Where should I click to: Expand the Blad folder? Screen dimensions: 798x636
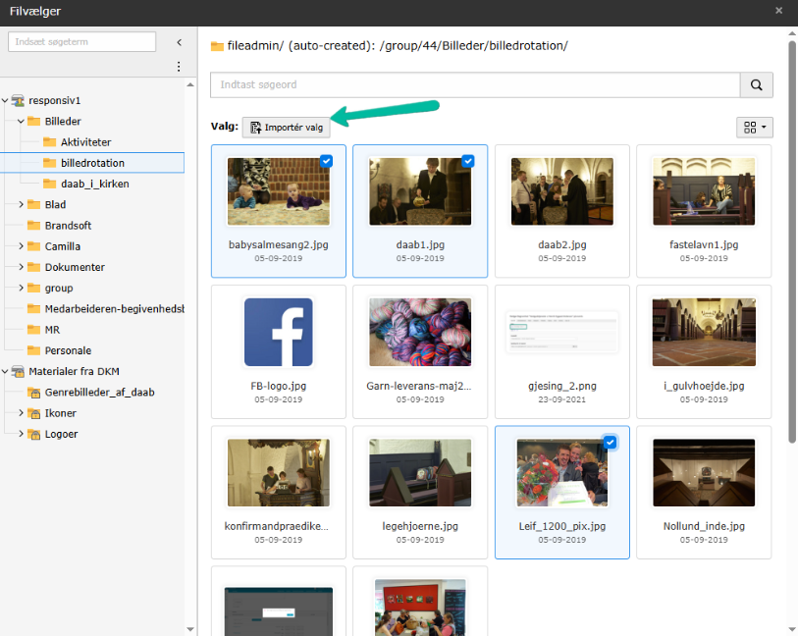point(21,204)
